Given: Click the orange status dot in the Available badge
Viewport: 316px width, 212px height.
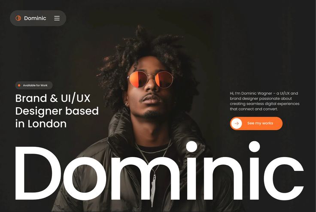Looking at the screenshot, I should (x=19, y=85).
